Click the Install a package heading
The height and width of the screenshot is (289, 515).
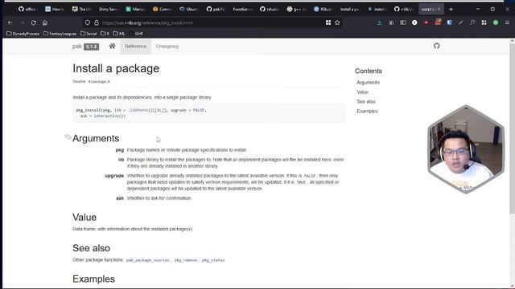click(116, 68)
